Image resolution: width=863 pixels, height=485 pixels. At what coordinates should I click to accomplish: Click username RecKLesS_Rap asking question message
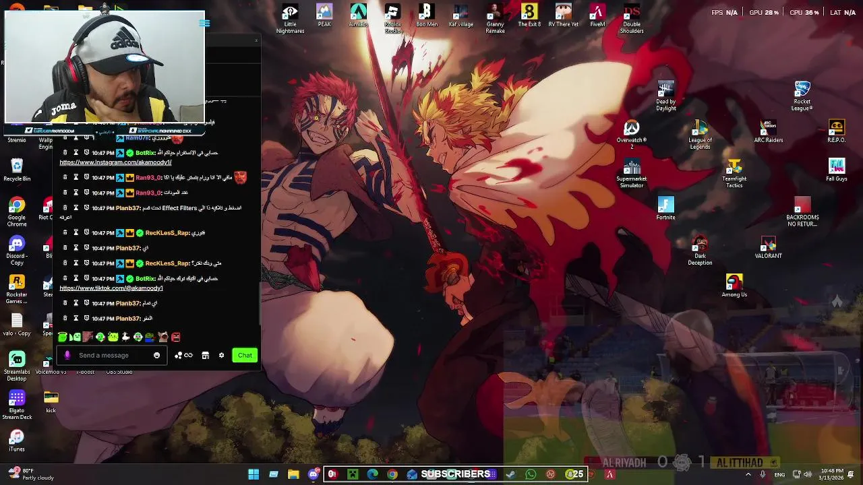point(167,263)
